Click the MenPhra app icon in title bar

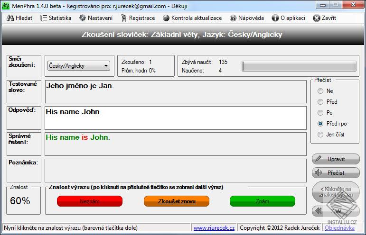[x=6, y=6]
